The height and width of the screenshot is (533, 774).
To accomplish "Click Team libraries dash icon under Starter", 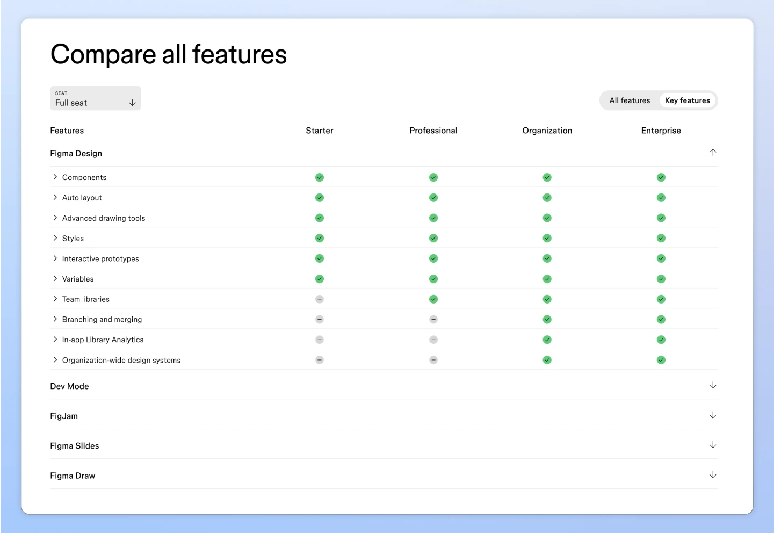I will pyautogui.click(x=320, y=299).
